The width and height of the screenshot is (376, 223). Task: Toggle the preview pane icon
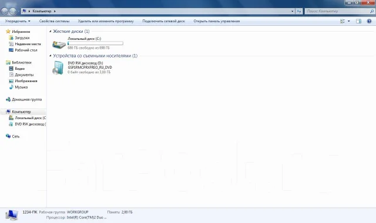(x=358, y=21)
